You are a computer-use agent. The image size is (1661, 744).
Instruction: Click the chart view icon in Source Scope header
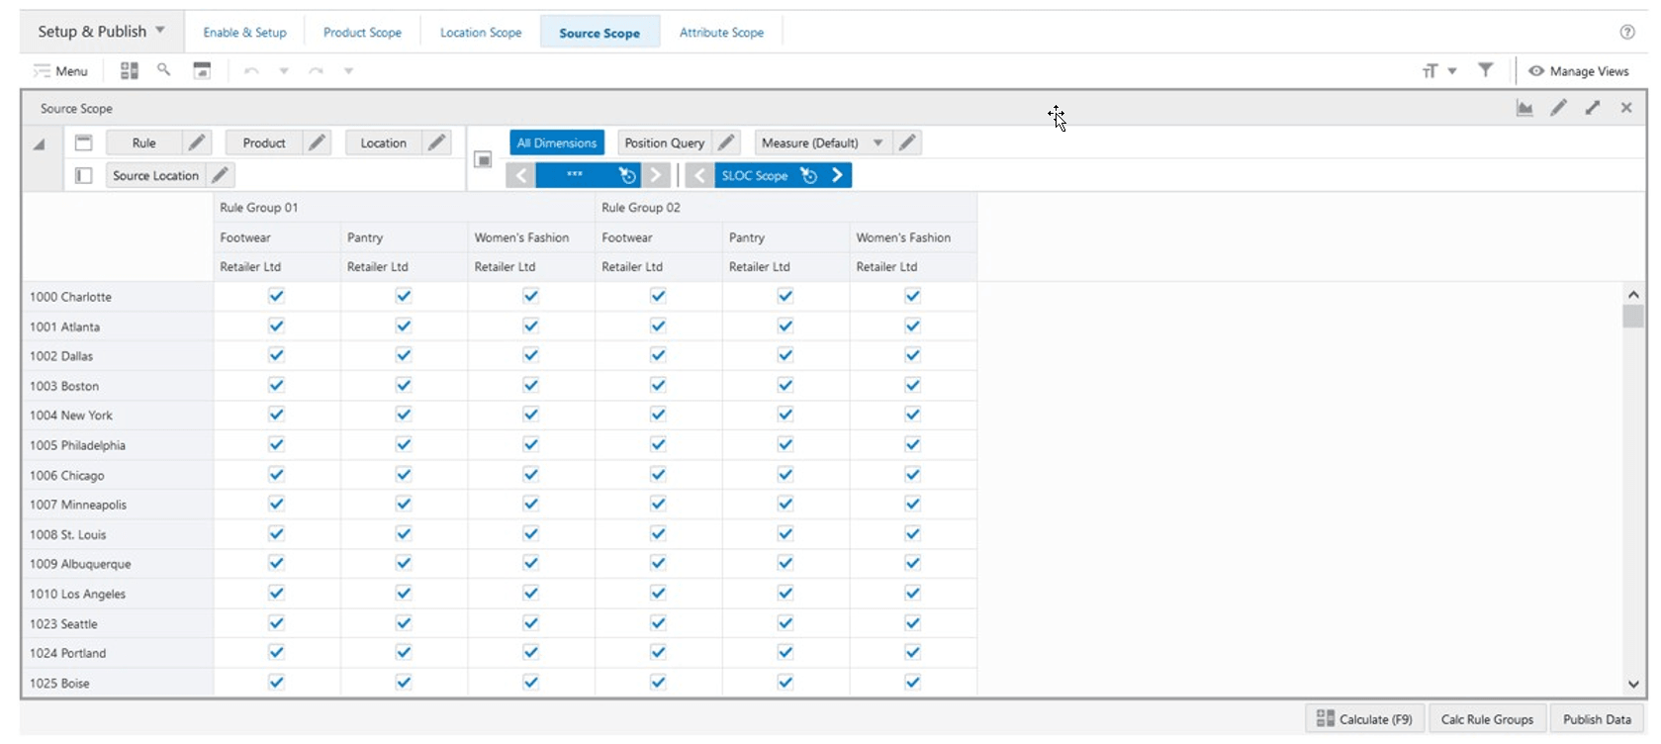coord(1524,108)
